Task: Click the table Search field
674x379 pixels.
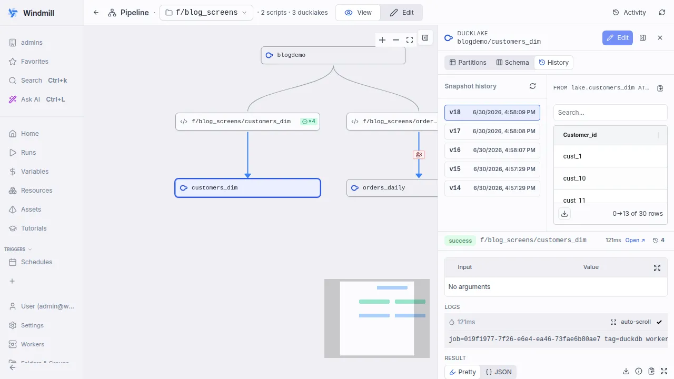Action: point(610,113)
